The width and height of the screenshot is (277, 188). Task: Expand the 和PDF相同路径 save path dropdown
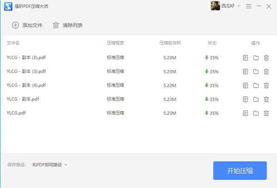[66, 164]
